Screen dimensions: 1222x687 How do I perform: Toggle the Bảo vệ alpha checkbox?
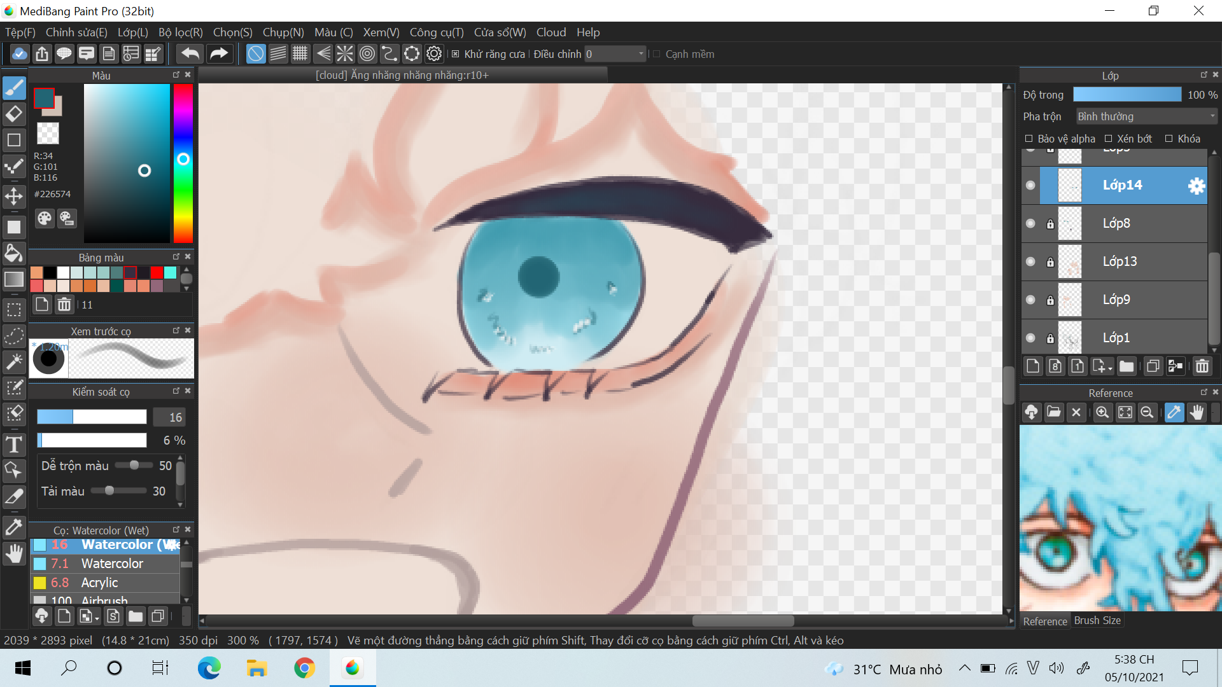pos(1029,139)
